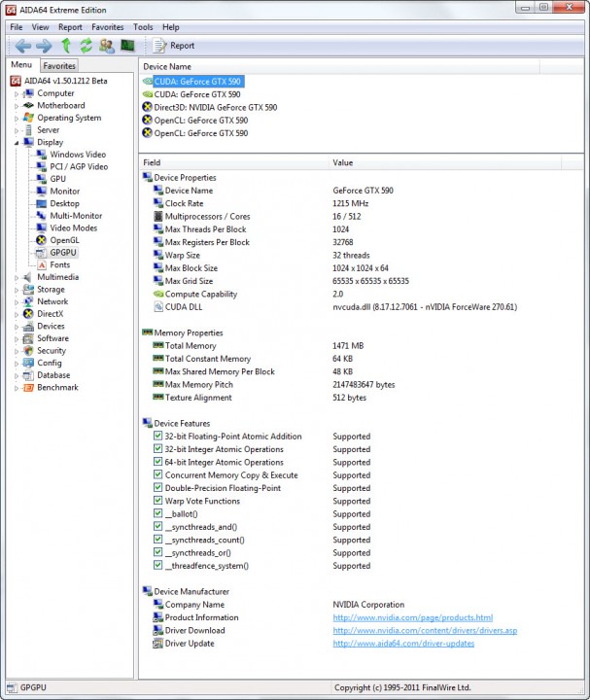This screenshot has width=590, height=700.
Task: Select Benchmark icon in tree
Action: [28, 388]
